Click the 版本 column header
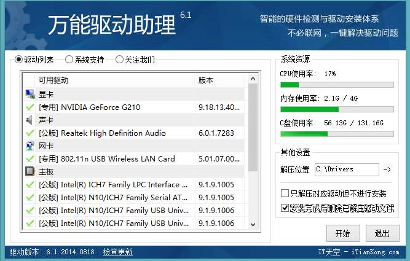 click(219, 80)
